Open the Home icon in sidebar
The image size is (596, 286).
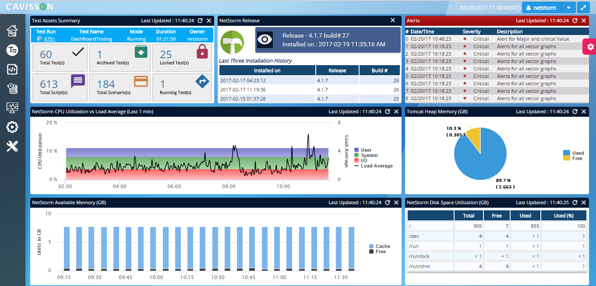coord(12,31)
